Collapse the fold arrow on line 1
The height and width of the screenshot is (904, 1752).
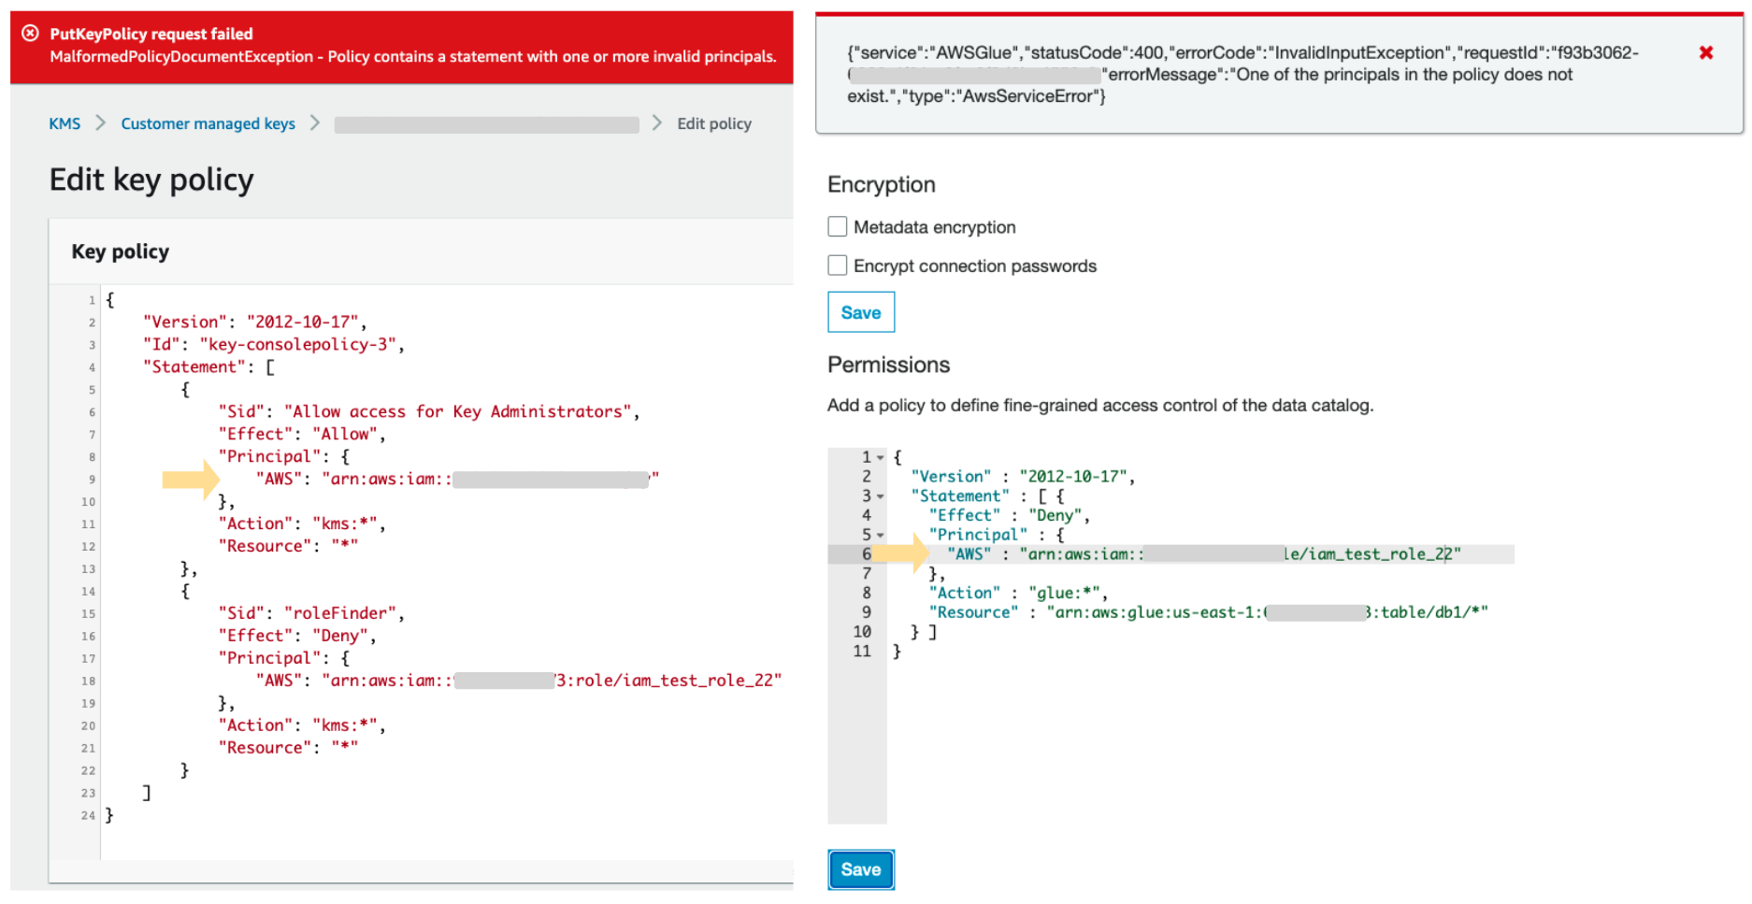coord(881,458)
